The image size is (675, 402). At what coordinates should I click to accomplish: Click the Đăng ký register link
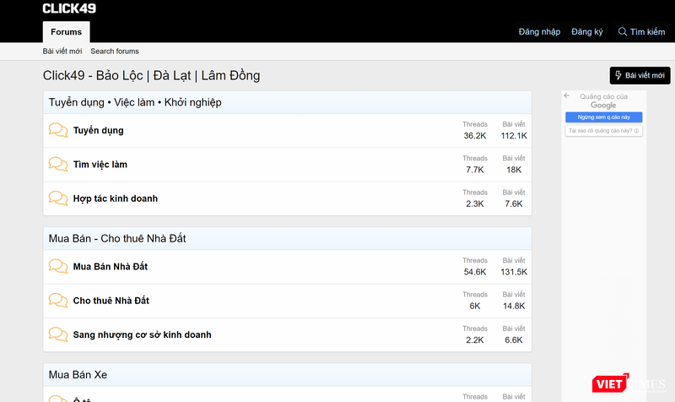(x=587, y=32)
